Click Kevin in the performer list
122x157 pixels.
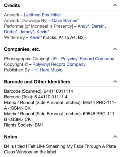pyautogui.click(x=42, y=32)
